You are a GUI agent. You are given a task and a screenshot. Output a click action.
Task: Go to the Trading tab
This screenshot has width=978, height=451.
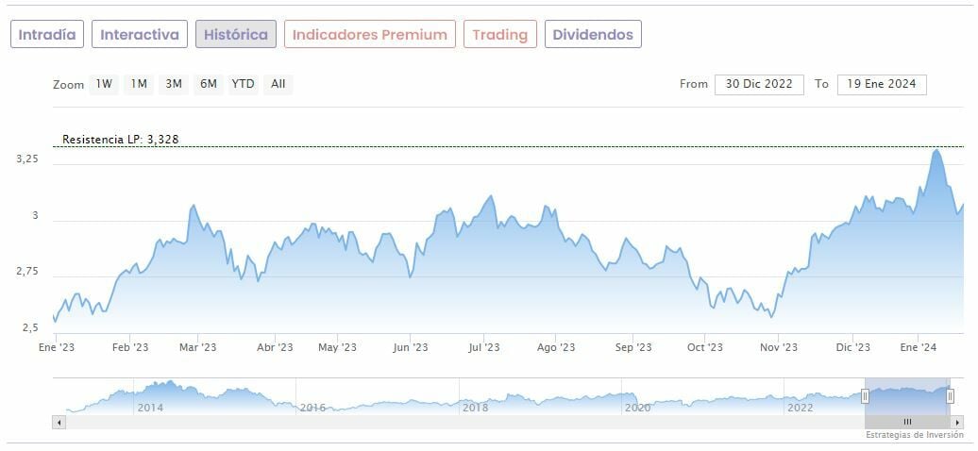tap(499, 35)
